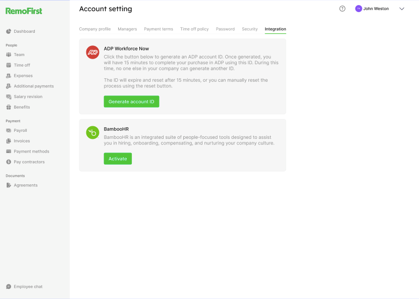419x299 pixels.
Task: Open Benefits in the sidebar
Action: [22, 107]
